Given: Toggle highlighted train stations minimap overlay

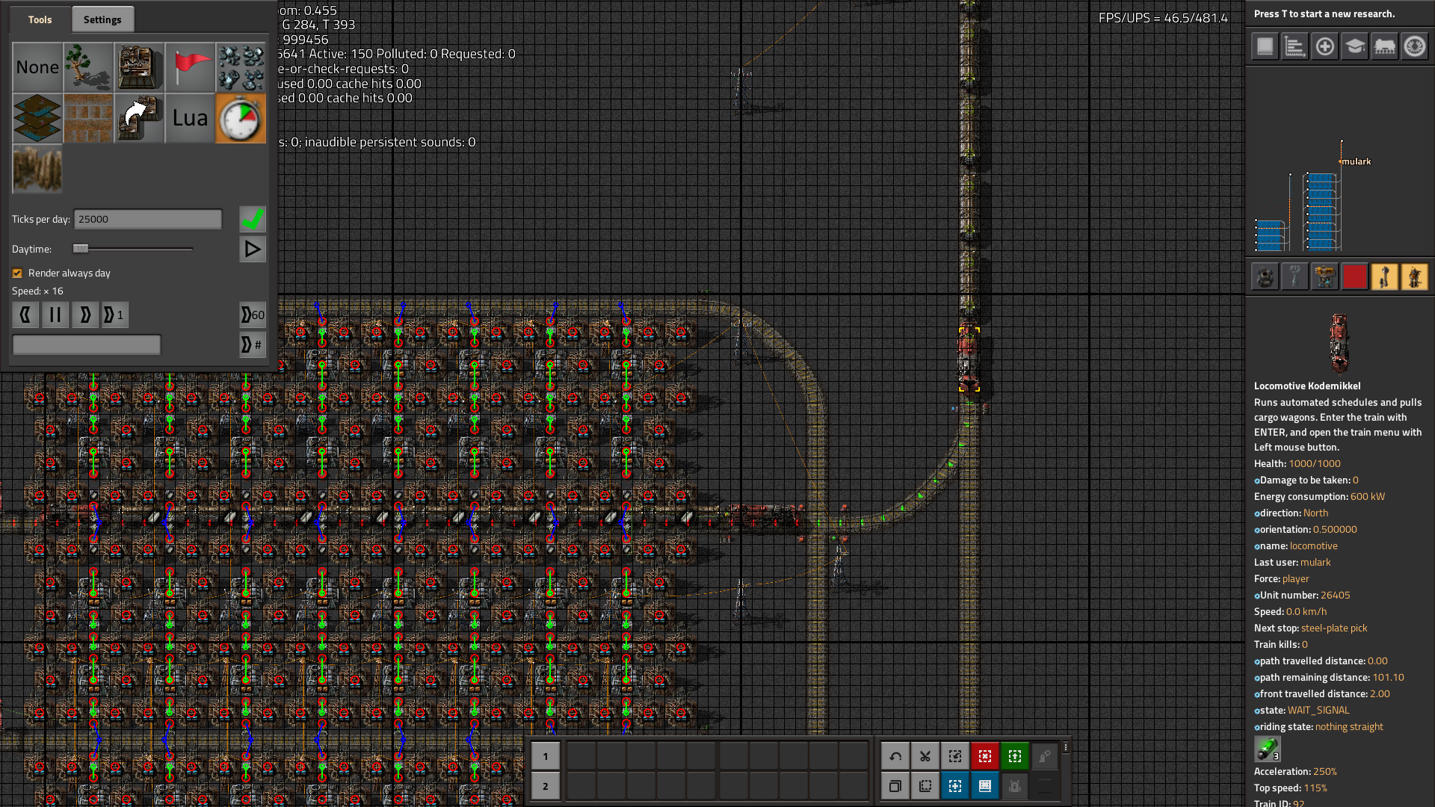Looking at the screenshot, I should 1385,277.
